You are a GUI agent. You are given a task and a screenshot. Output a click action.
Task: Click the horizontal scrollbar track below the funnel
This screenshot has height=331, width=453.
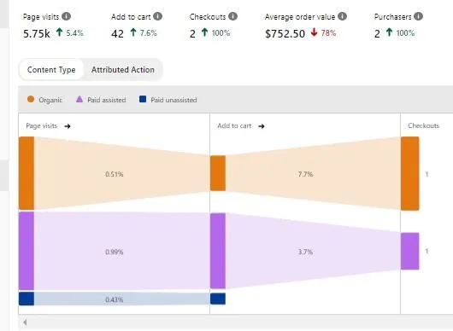[236, 322]
